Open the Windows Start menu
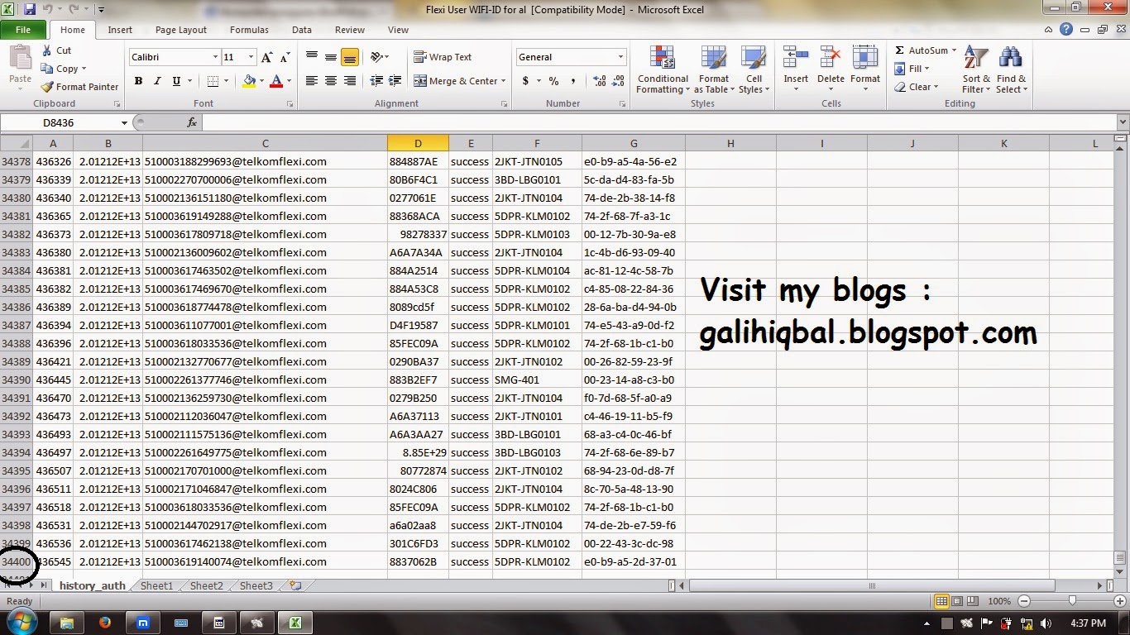 20,623
